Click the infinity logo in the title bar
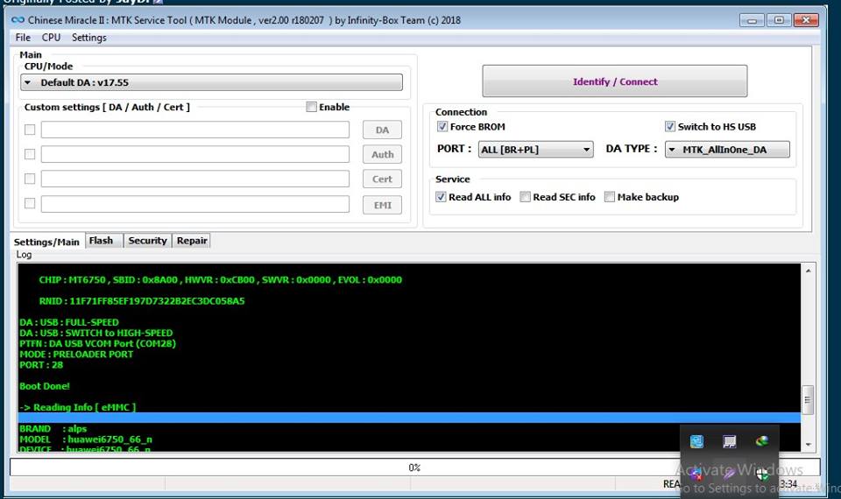Viewport: 841px width, 499px height. coord(18,20)
